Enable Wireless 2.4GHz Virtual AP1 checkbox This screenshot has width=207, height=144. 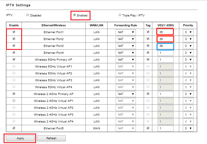(x=14, y=101)
